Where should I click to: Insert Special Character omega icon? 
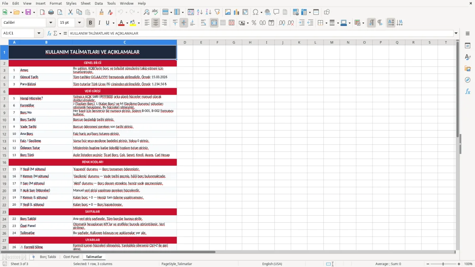coord(255,12)
